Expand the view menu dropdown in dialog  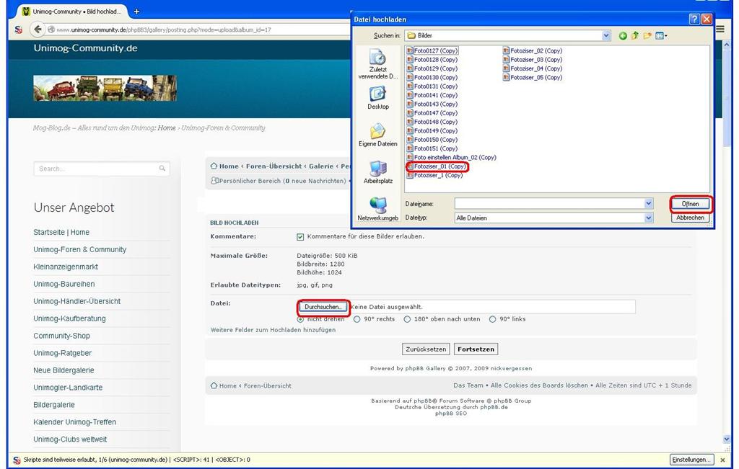(665, 35)
